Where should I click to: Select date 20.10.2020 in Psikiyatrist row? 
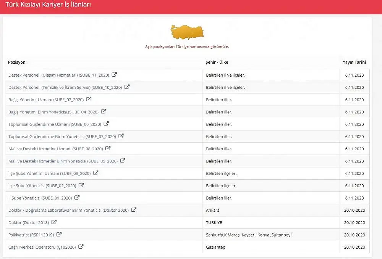(354, 235)
